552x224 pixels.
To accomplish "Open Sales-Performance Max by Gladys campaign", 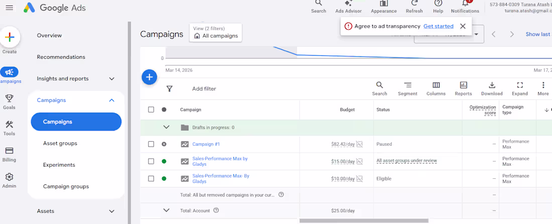I will 220,161.
